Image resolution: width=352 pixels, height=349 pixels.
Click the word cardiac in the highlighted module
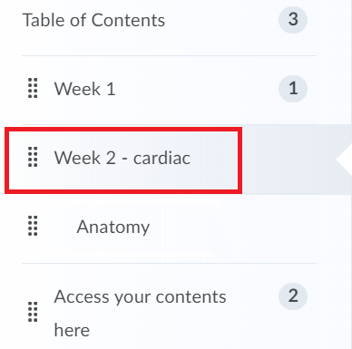(161, 158)
